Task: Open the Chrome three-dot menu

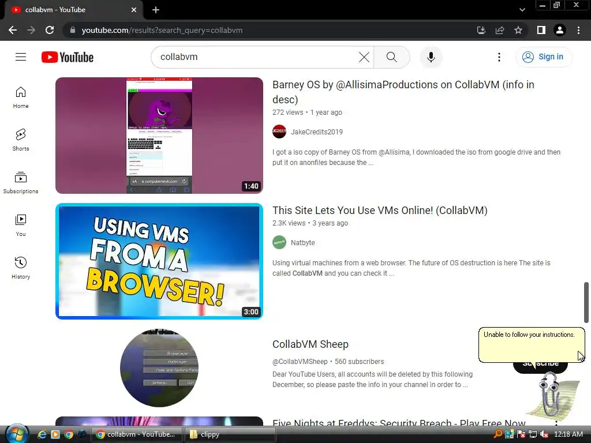Action: point(578,30)
